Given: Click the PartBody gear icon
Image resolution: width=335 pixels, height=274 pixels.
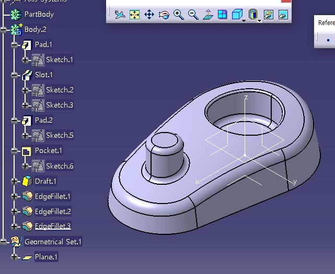Looking at the screenshot, I should coord(16,14).
